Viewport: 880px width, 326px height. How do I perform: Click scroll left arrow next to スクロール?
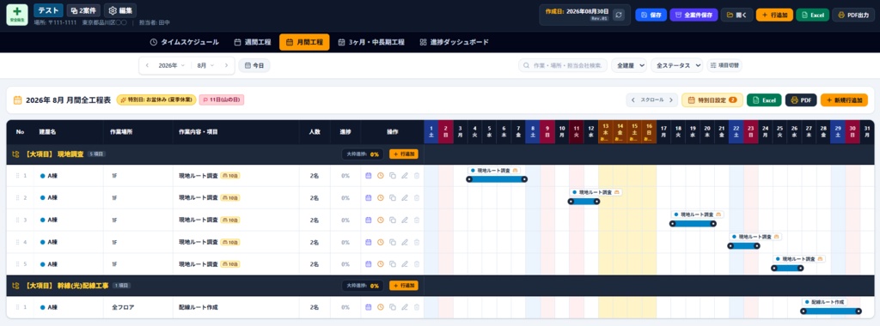click(x=633, y=100)
